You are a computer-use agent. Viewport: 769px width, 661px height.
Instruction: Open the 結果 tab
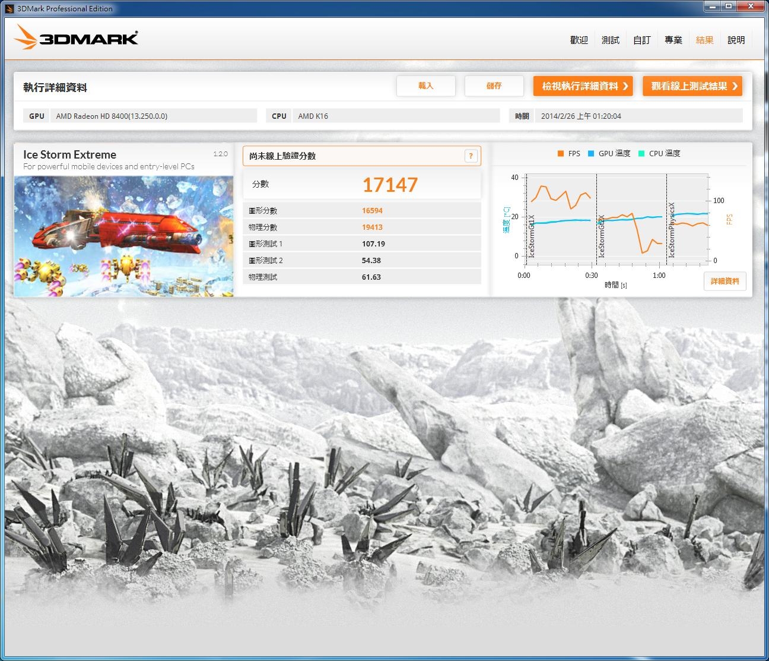(x=704, y=40)
